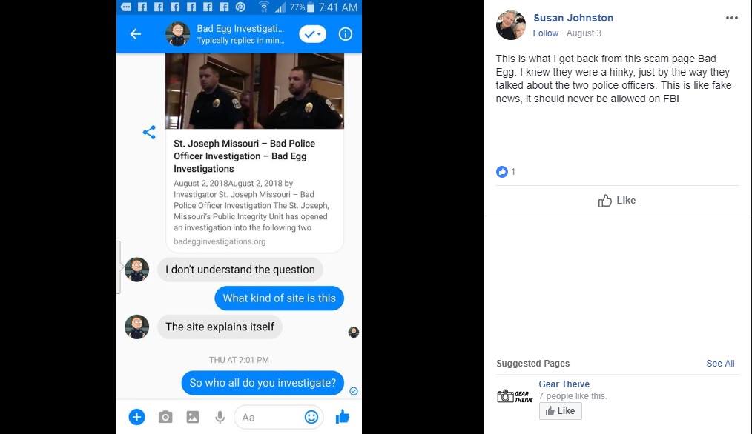Open the three-dots post options menu
Screen dimensions: 752x434
[732, 18]
